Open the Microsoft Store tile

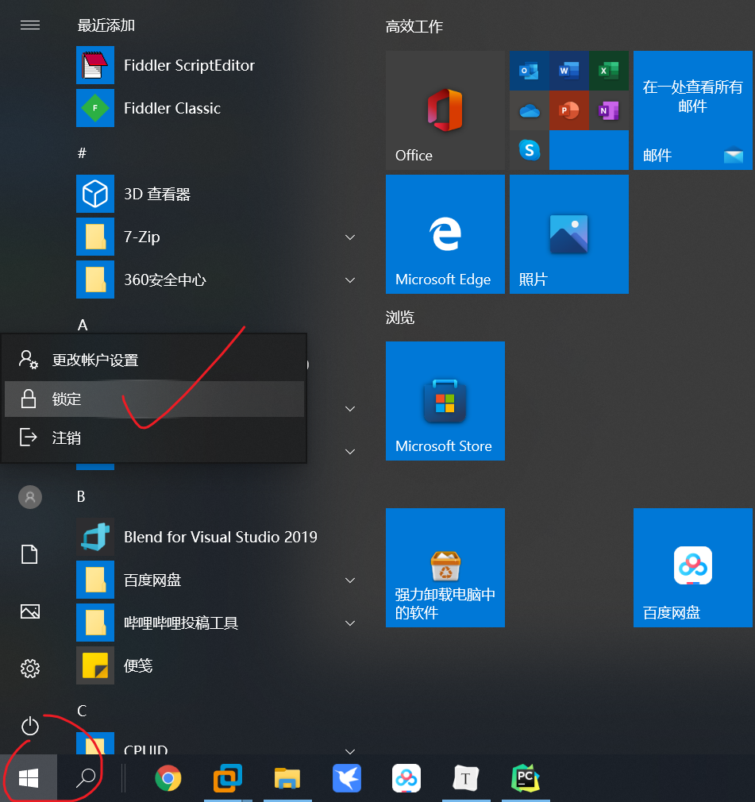(445, 401)
